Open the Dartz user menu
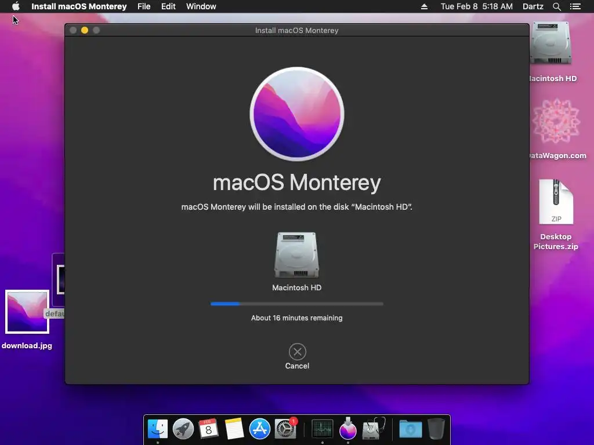594x445 pixels. (533, 6)
